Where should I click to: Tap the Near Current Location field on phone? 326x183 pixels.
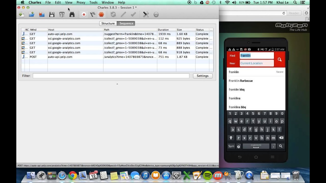pos(257,63)
